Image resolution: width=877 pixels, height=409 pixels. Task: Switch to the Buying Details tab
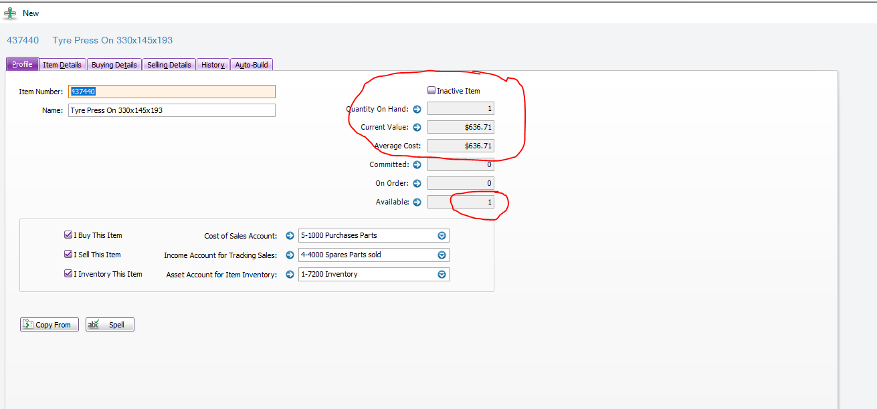coord(114,65)
